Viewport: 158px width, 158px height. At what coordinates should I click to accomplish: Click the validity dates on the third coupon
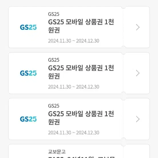74,133
